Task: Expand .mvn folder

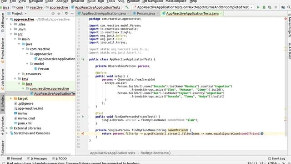Action: [x=11, y=29]
